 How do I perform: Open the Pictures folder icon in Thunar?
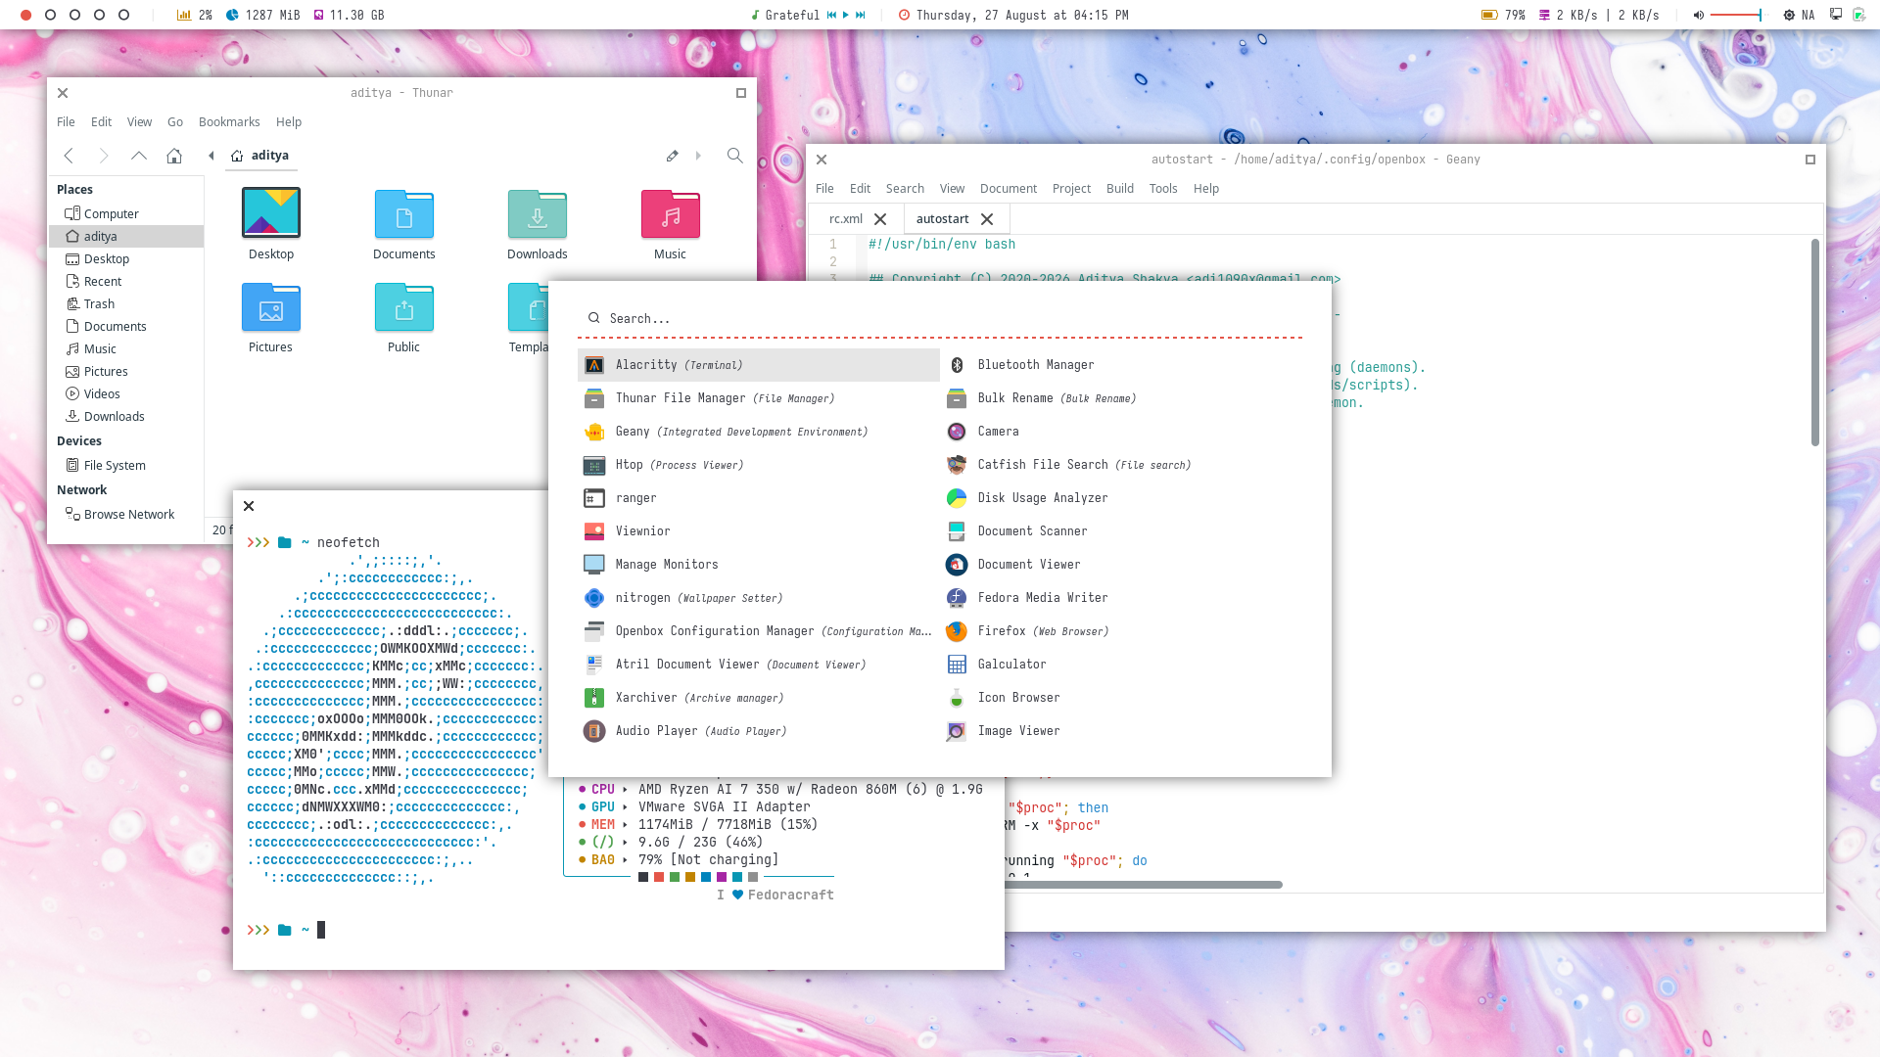[271, 306]
